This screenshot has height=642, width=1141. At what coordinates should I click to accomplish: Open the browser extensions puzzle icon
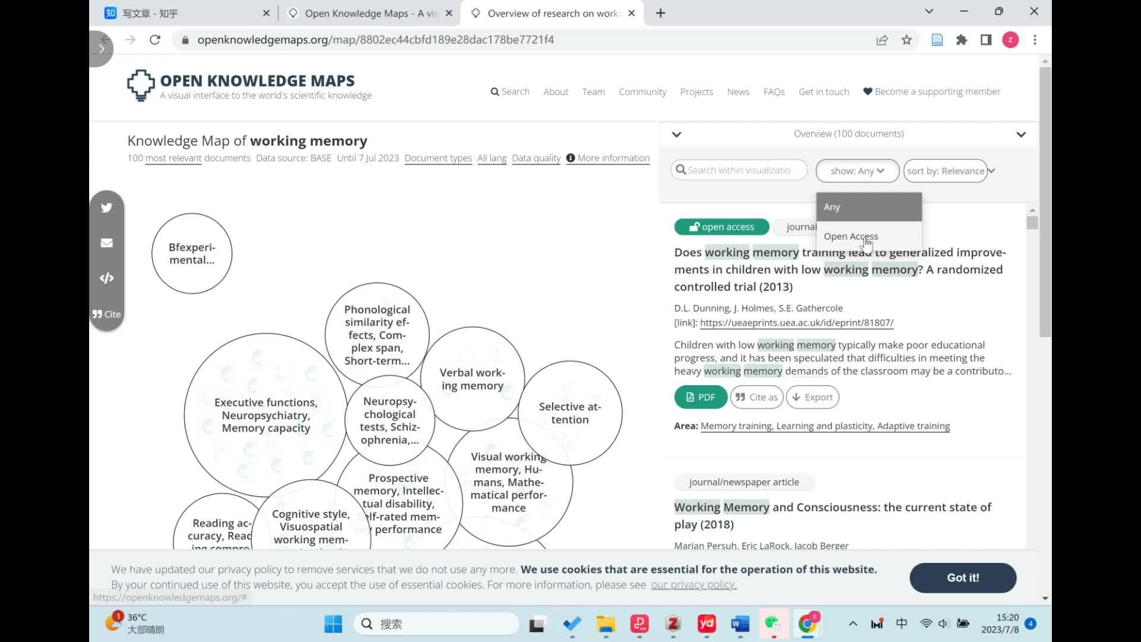962,40
